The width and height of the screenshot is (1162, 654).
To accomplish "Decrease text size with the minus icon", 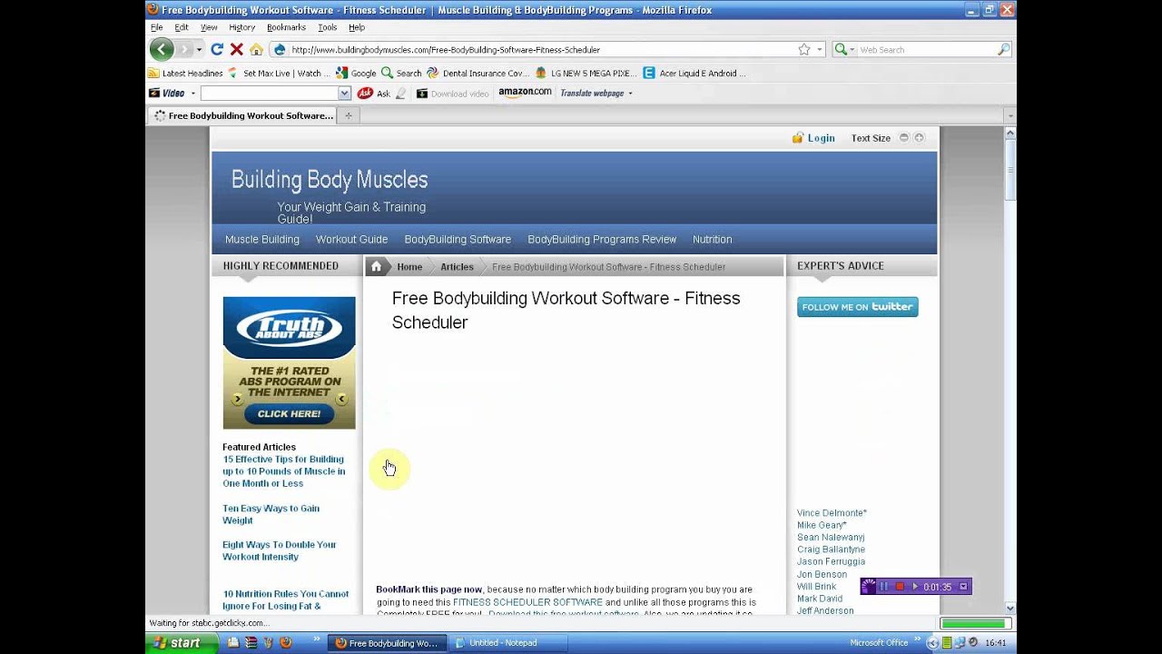I will pyautogui.click(x=903, y=138).
